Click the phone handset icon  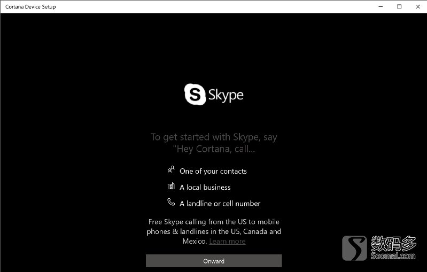pyautogui.click(x=171, y=203)
